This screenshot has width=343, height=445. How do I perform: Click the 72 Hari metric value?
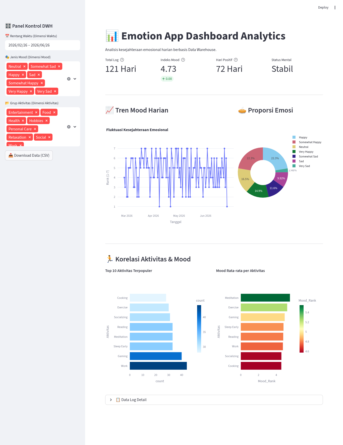229,69
